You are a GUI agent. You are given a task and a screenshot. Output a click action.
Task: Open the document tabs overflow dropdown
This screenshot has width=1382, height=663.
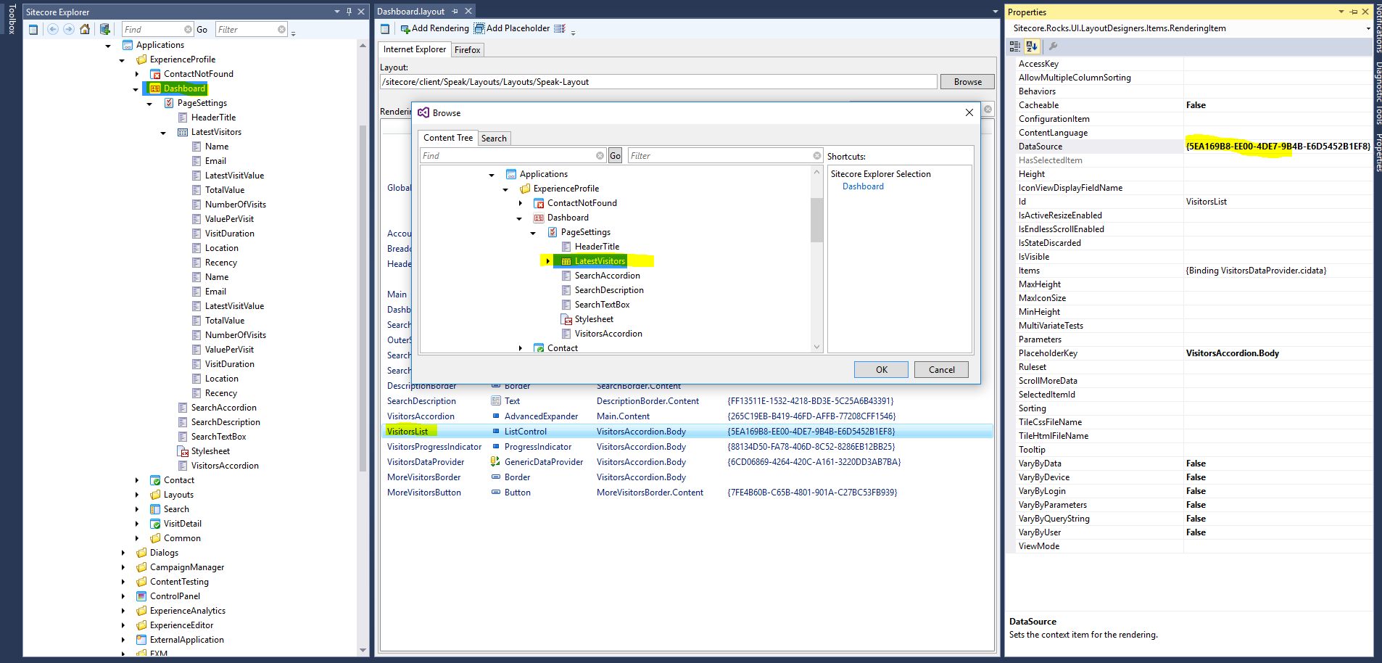pyautogui.click(x=995, y=12)
